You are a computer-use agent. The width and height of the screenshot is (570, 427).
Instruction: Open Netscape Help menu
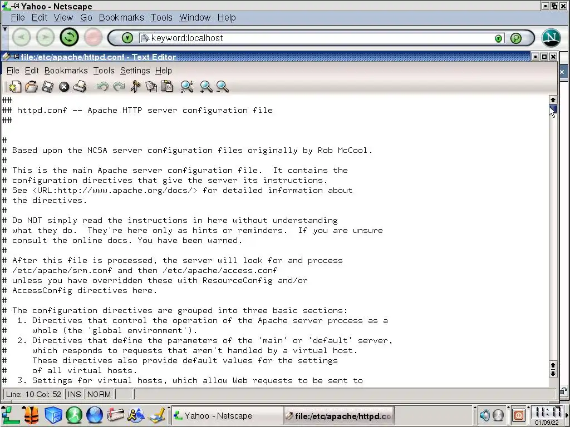[x=227, y=17]
